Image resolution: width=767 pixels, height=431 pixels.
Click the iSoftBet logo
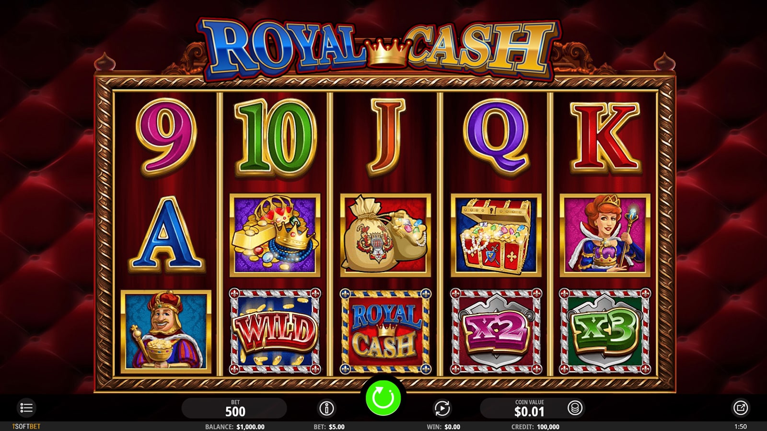[x=26, y=426]
